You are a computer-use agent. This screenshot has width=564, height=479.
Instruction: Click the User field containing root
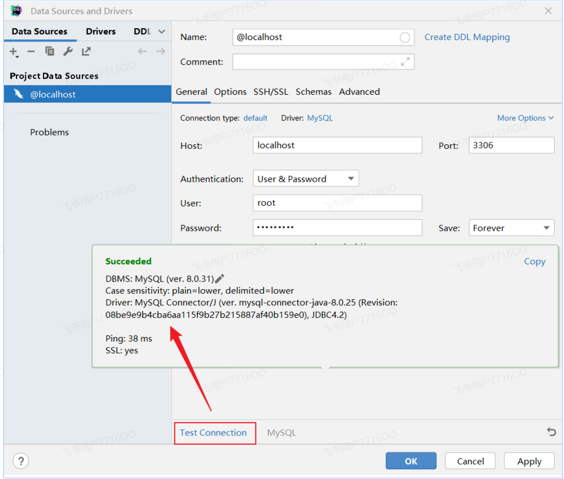[337, 203]
